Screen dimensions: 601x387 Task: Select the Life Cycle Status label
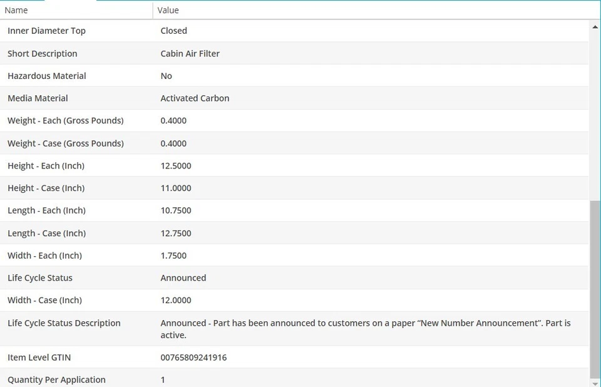[40, 277]
